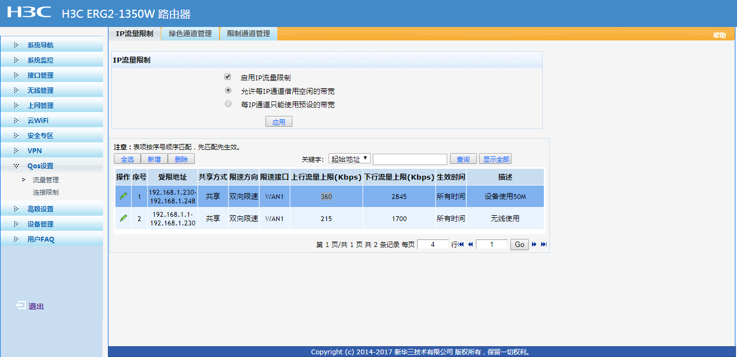
Task: Select radio 每IP通道只能使用预设的带宽
Action: (x=228, y=104)
